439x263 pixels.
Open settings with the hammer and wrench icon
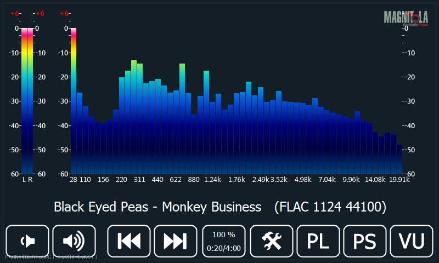271,241
